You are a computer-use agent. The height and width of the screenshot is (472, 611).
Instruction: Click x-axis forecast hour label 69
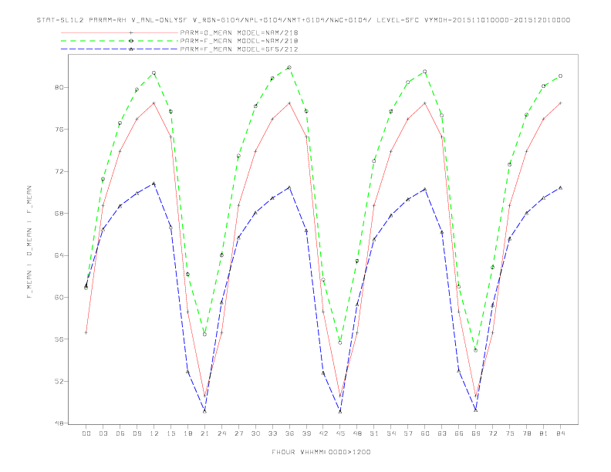pyautogui.click(x=476, y=433)
